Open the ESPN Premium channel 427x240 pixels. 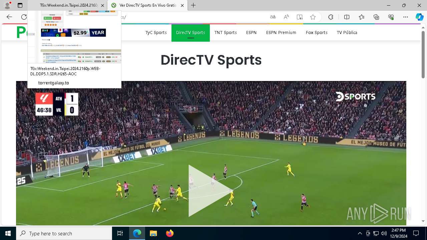[281, 33]
